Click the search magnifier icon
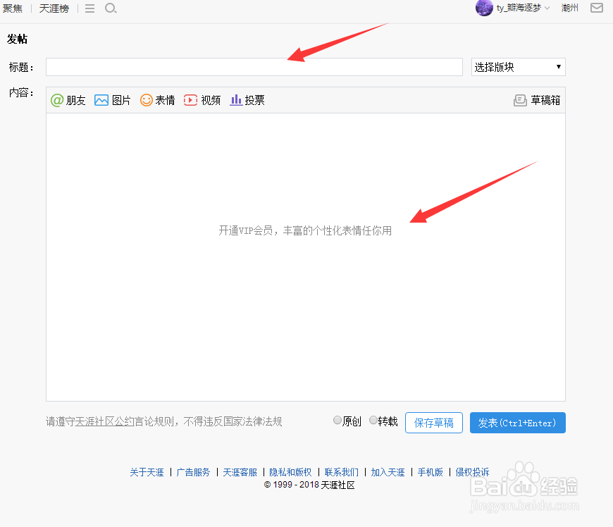Image resolution: width=613 pixels, height=527 pixels. pos(111,8)
